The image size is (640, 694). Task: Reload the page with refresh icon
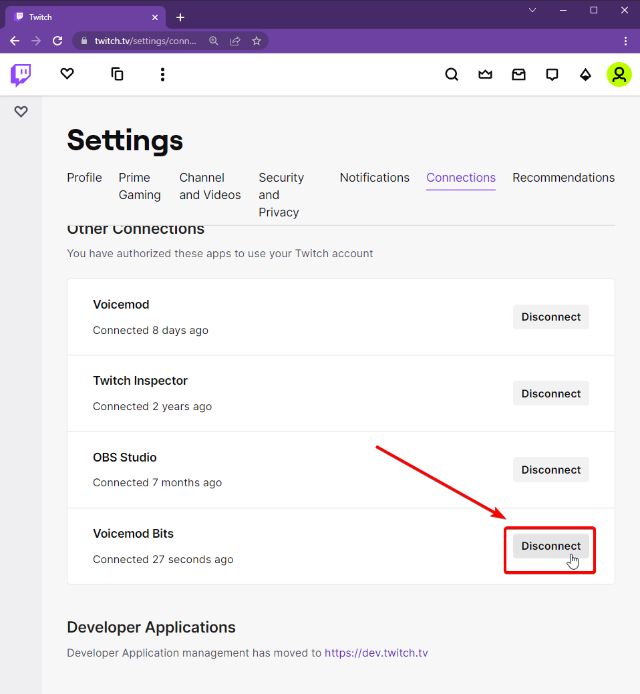tap(57, 41)
